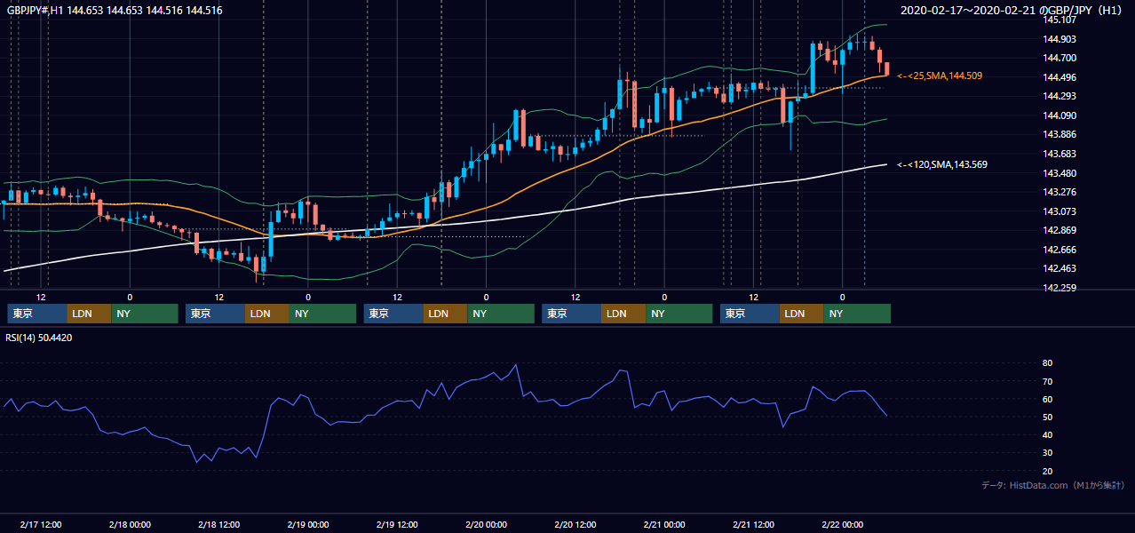Select the LDN session block for 2/21

tap(802, 314)
